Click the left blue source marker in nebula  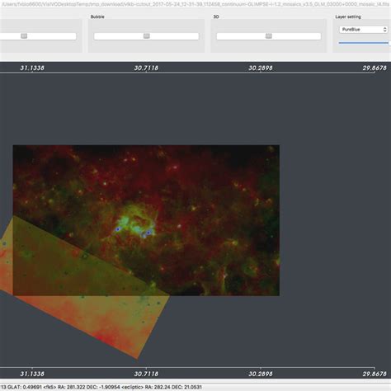pos(118,229)
